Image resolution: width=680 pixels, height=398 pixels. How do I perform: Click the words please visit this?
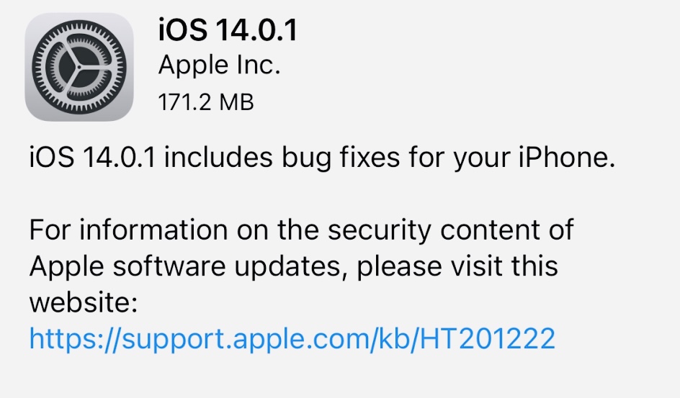(457, 266)
